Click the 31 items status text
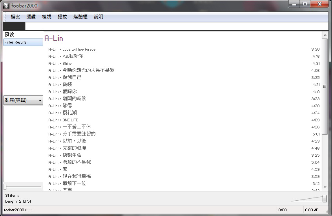This screenshot has height=216, width=332. coord(12,196)
